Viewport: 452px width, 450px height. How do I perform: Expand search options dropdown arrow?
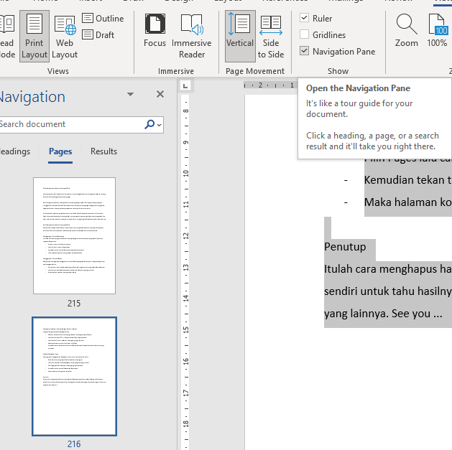(159, 125)
